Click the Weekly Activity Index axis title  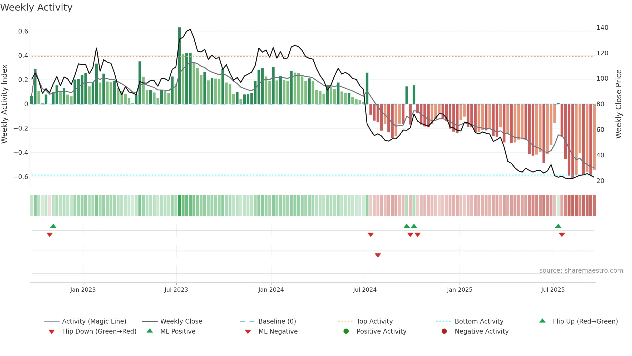(4, 104)
